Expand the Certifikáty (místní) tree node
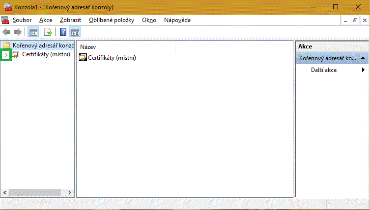Screen dimensions: 370x210 point(5,55)
